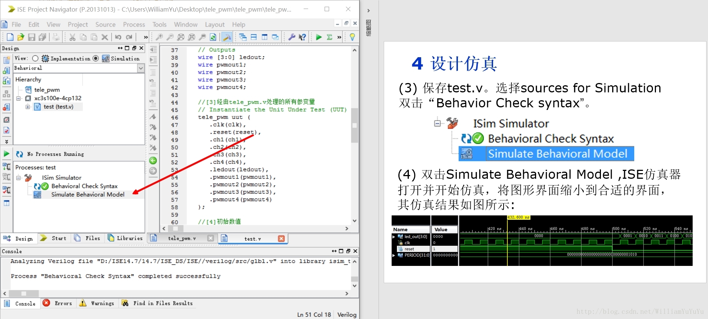Open the Warnings console tab
This screenshot has height=319, width=708.
coord(97,303)
